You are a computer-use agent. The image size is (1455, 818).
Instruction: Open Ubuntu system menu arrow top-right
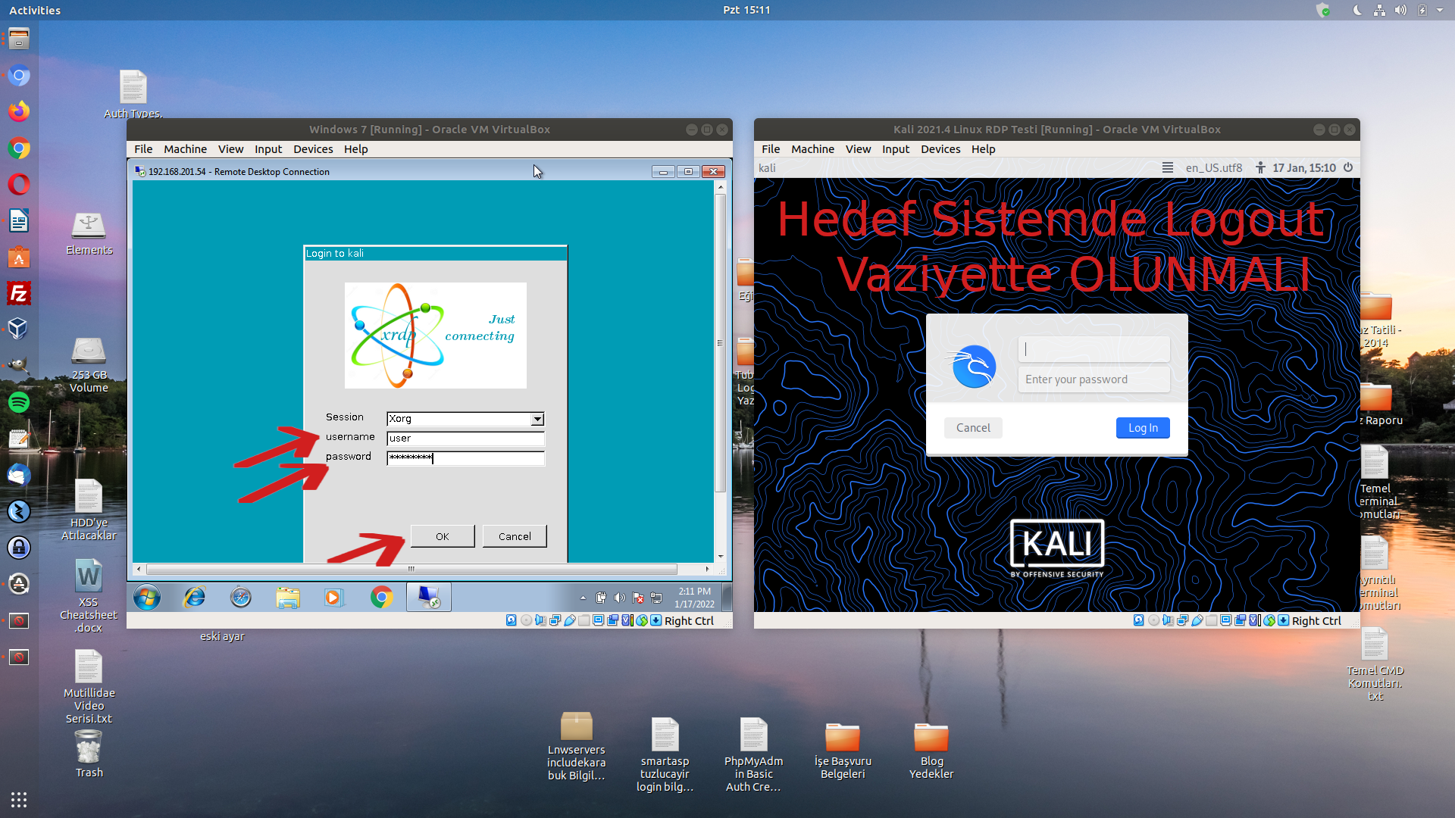(1440, 10)
